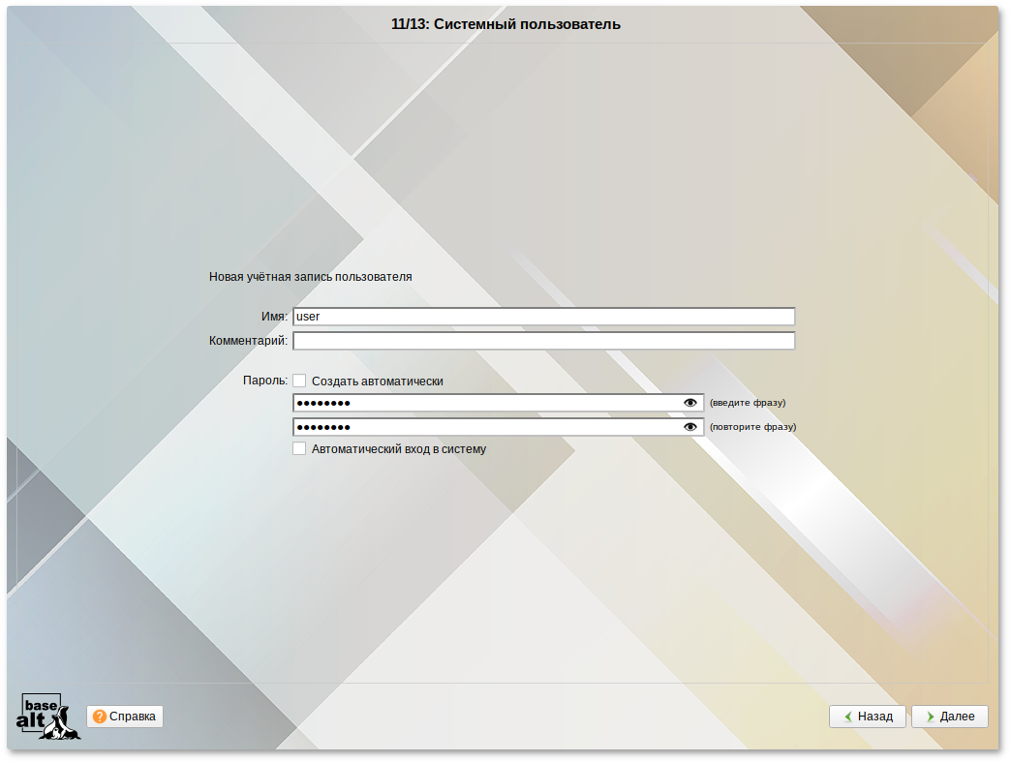Screen dimensions: 1011x763
Task: Focus the empty 'Комментарий' input field
Action: [x=542, y=341]
